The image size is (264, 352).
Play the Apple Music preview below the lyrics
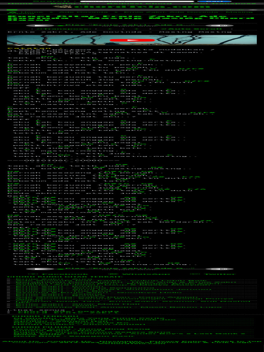click(x=41, y=269)
